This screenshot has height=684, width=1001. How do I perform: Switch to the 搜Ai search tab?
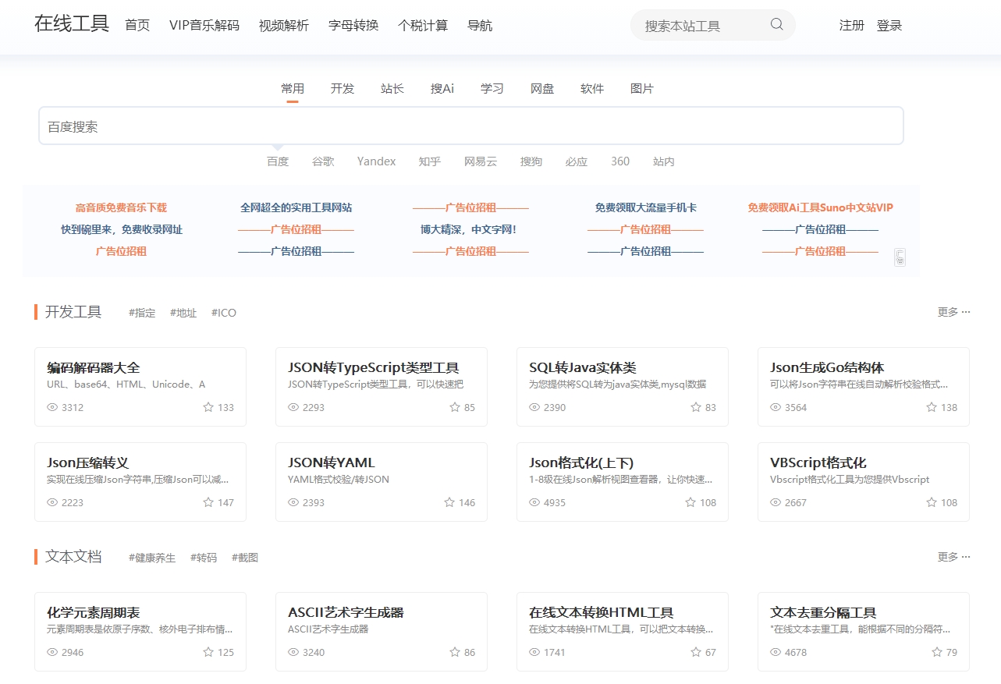coord(442,89)
